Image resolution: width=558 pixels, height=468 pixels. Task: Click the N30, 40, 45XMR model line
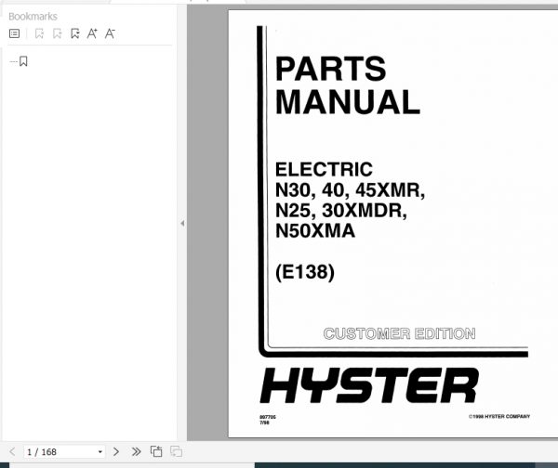pos(350,189)
